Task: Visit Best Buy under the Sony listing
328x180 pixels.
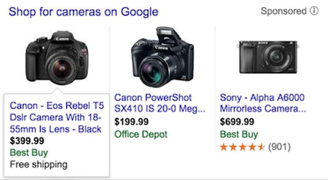Action: pyautogui.click(x=239, y=134)
